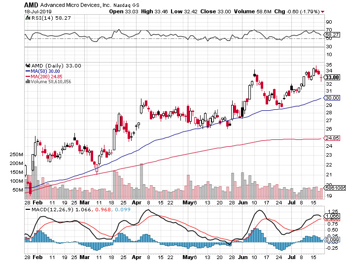Click the red down arrow after Chg

pyautogui.click(x=323, y=12)
